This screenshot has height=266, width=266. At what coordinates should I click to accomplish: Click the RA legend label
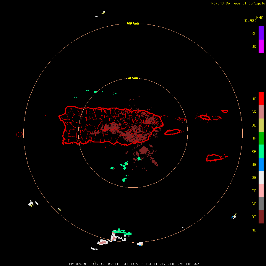click(254, 152)
